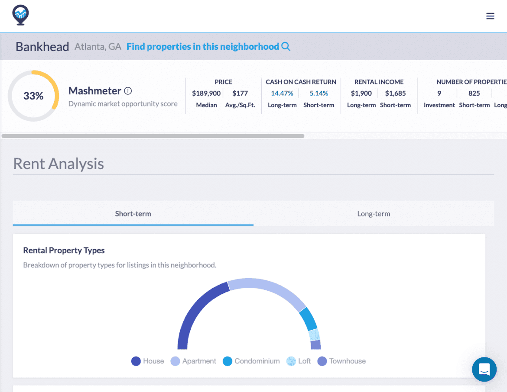
Task: Switch to the Short-term tab
Action: pyautogui.click(x=133, y=213)
